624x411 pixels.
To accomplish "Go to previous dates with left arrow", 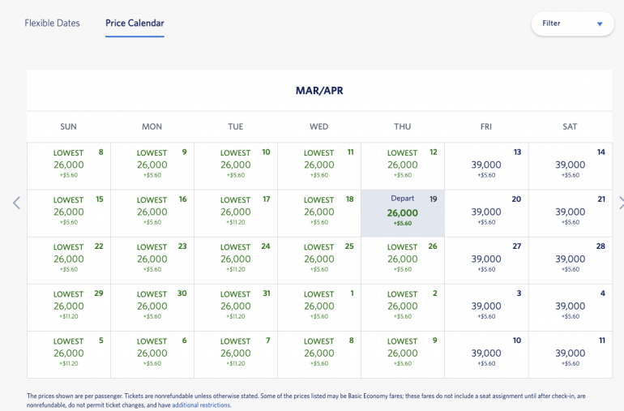I will click(16, 203).
